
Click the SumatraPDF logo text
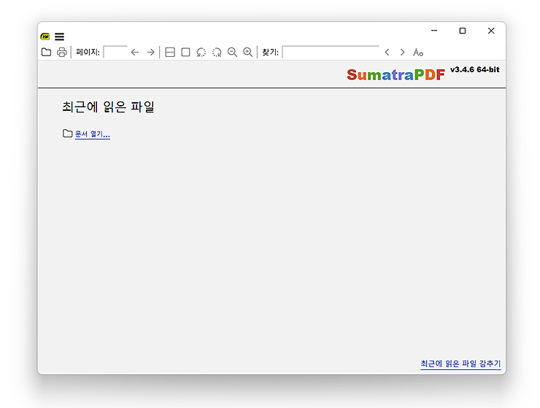coord(396,74)
